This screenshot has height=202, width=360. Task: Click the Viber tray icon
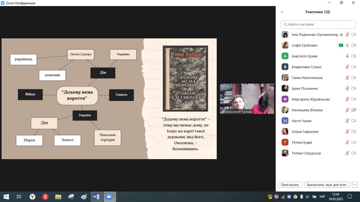276,197
